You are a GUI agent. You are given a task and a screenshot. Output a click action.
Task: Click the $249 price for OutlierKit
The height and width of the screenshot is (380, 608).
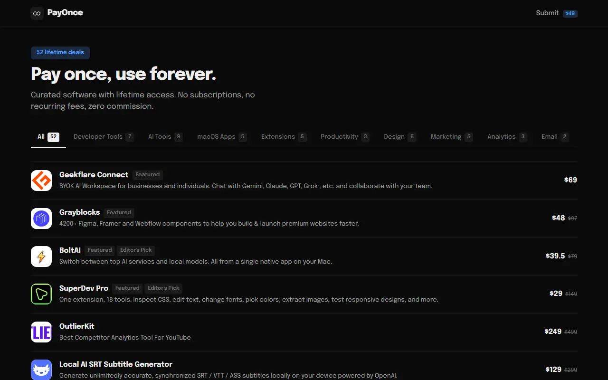553,332
